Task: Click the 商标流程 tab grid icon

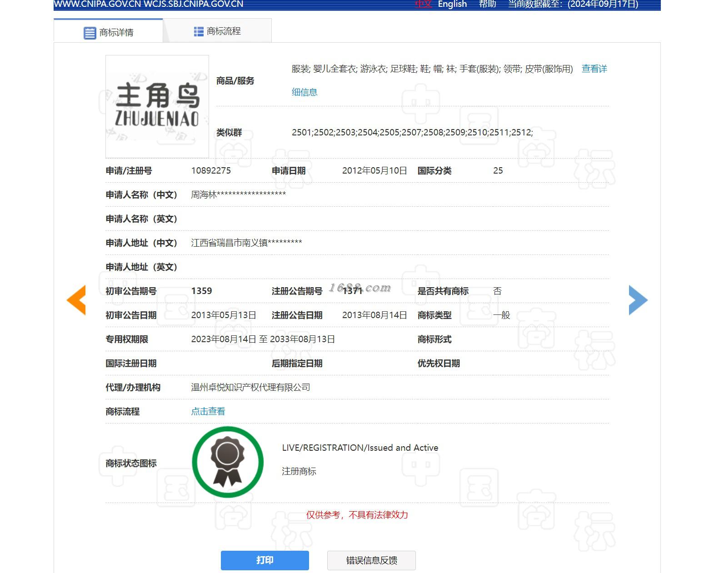Action: (x=199, y=31)
